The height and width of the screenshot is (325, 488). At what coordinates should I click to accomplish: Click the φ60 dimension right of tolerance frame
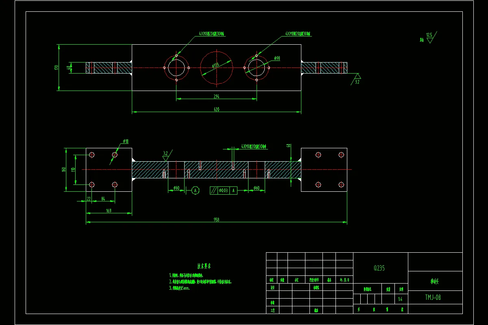257,188
